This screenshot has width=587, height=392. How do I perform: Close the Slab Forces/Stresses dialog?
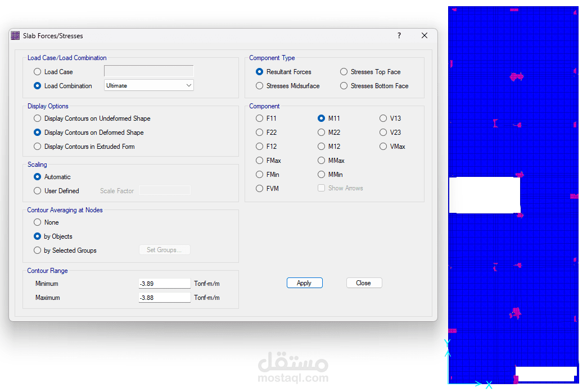tap(424, 35)
